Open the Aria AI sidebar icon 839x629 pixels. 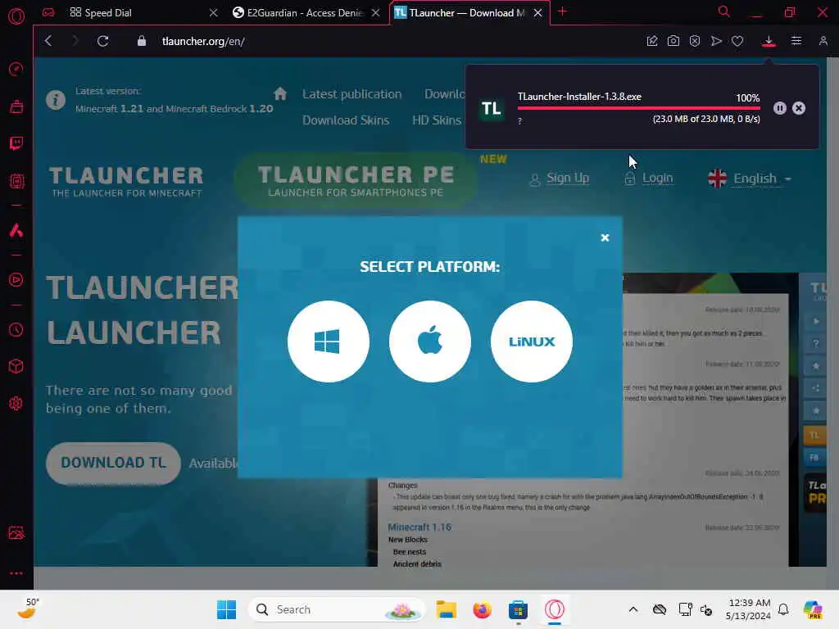pos(16,230)
